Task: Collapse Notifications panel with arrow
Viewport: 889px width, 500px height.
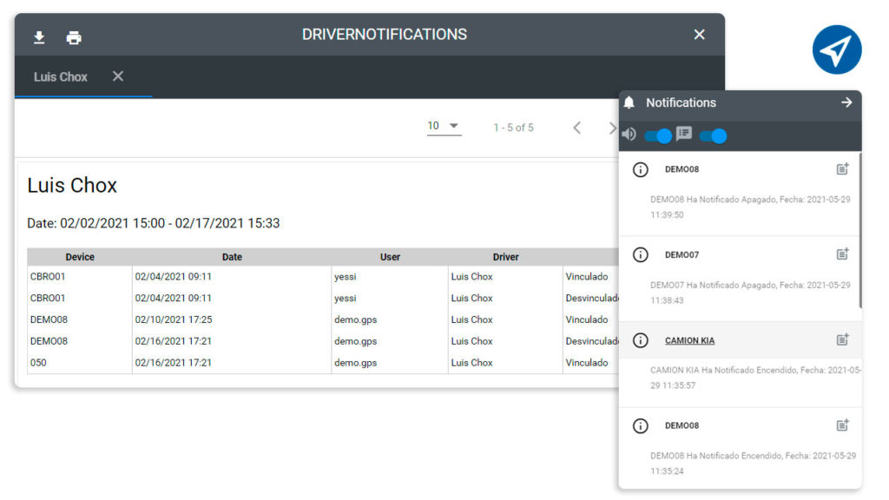Action: [846, 102]
